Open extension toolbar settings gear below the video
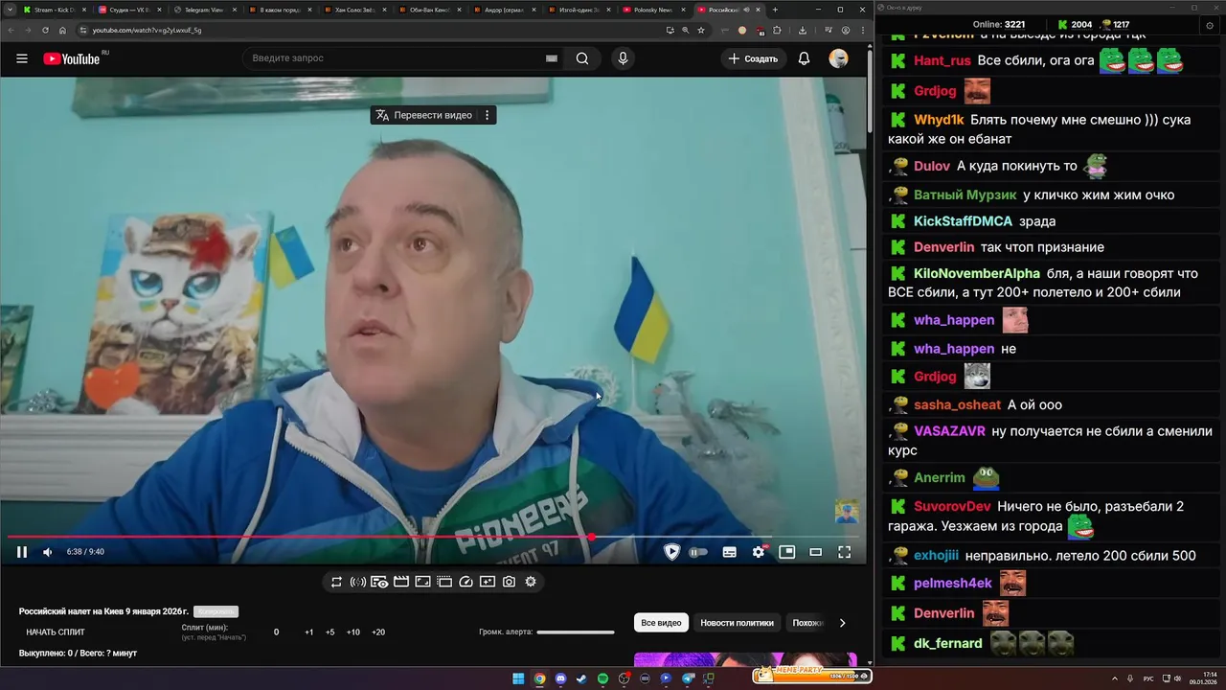This screenshot has width=1226, height=690. pos(531,582)
